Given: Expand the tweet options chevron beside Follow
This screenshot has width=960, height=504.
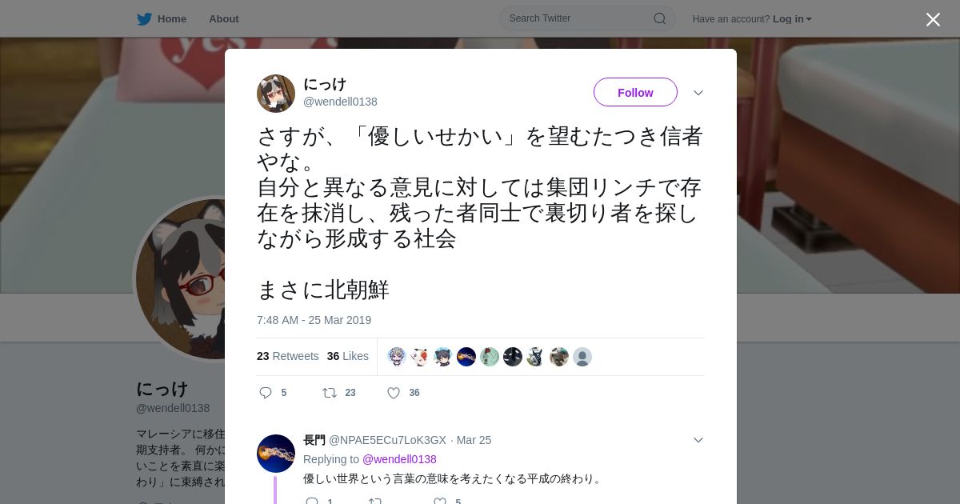Looking at the screenshot, I should point(698,93).
